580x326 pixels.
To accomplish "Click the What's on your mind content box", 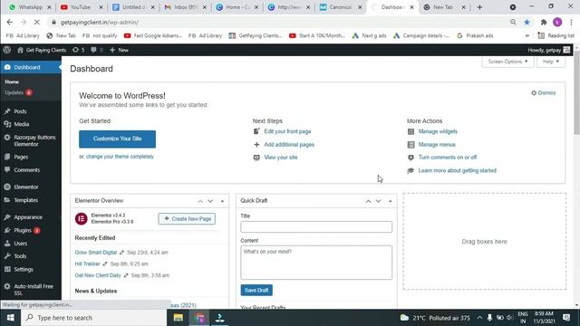I will click(x=316, y=263).
